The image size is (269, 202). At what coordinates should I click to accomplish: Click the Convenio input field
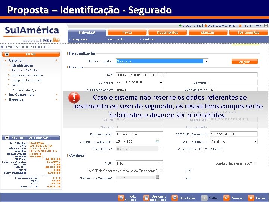tap(234, 82)
